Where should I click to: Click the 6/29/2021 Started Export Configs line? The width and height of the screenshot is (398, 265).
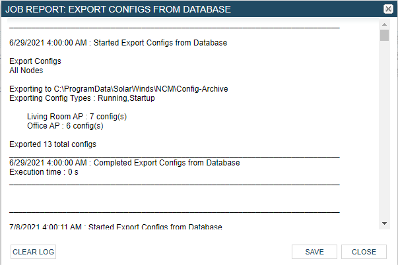pyautogui.click(x=118, y=43)
